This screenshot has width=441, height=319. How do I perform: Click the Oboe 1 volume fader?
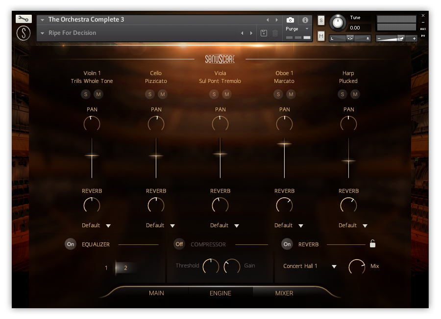tap(284, 144)
